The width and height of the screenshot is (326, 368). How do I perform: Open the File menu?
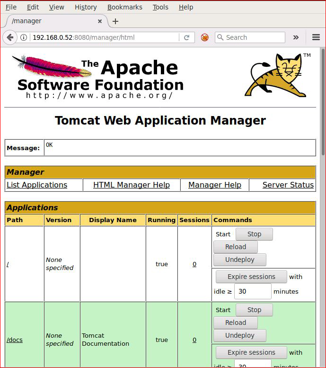pyautogui.click(x=11, y=7)
